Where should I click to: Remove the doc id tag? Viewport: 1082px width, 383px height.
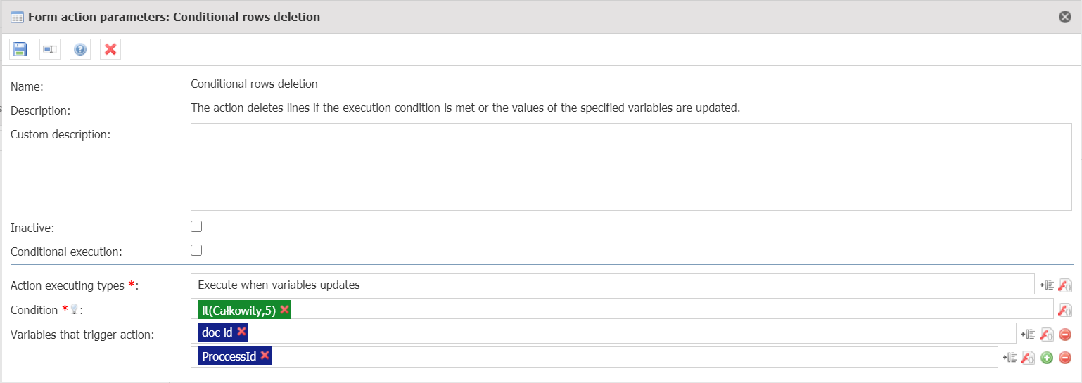click(241, 332)
